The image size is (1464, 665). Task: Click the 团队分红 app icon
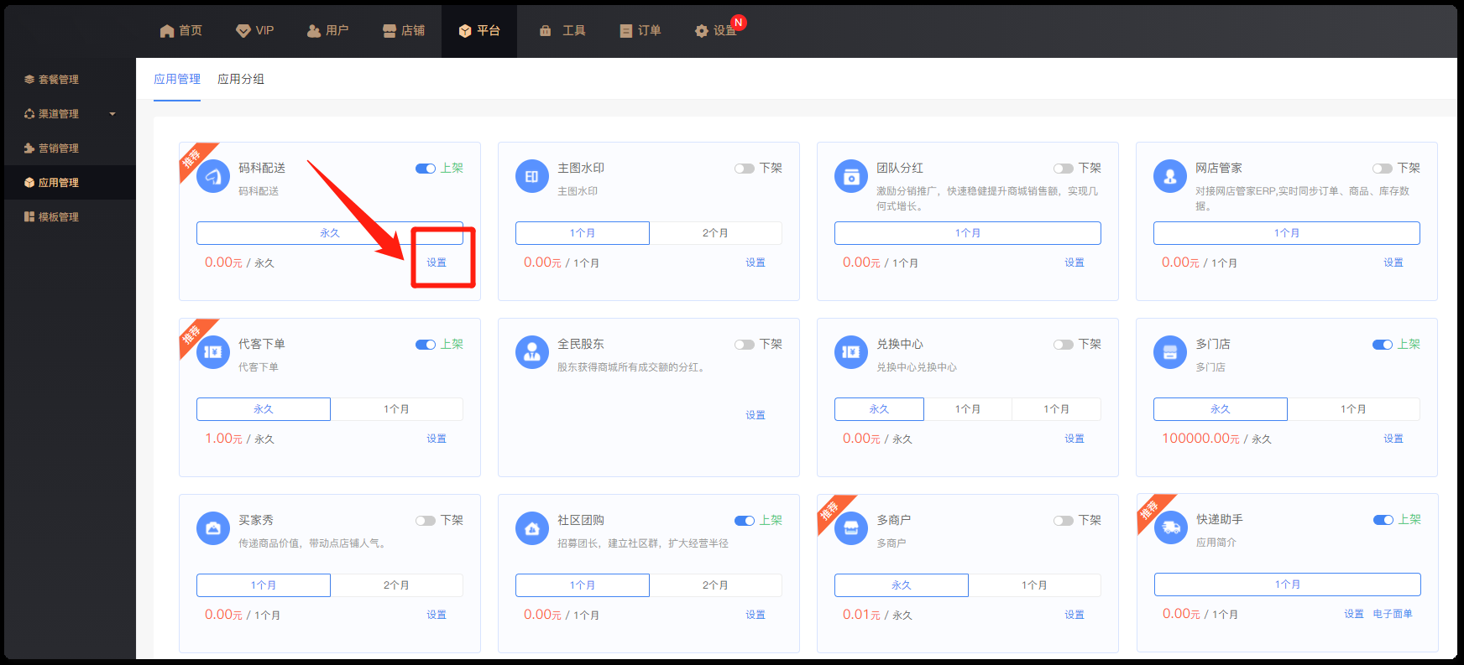[850, 176]
